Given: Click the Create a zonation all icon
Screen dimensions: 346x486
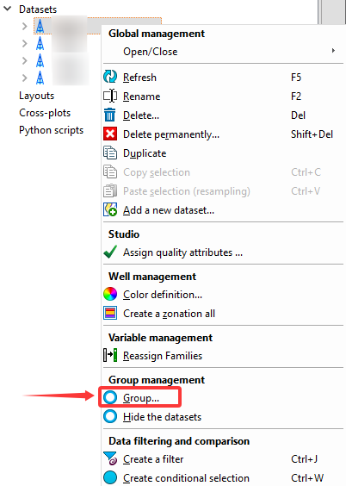Looking at the screenshot, I should click(110, 313).
